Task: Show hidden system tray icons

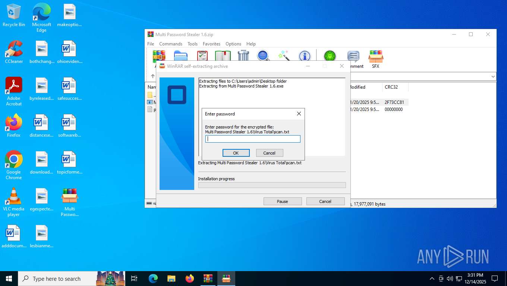Action: [x=432, y=279]
